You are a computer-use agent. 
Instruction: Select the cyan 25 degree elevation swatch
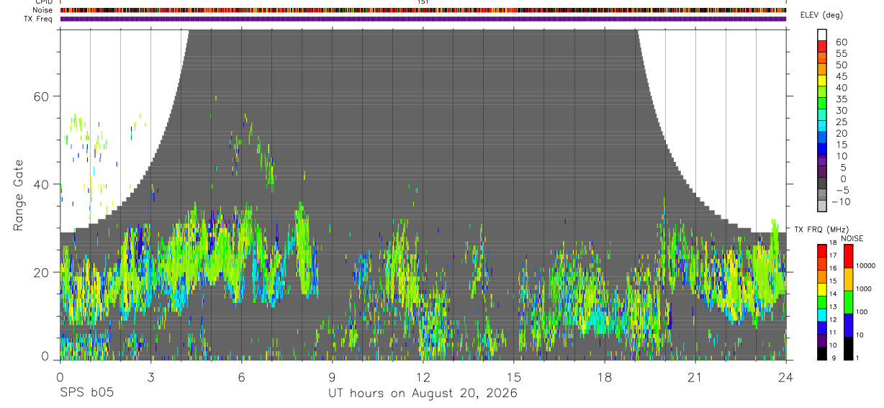click(x=822, y=126)
